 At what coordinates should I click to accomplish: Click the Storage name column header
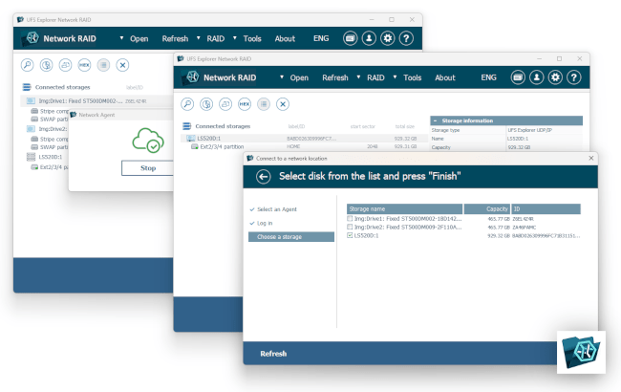click(404, 208)
